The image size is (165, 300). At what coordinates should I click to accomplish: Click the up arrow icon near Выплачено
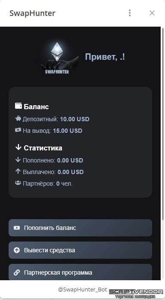point(18,171)
